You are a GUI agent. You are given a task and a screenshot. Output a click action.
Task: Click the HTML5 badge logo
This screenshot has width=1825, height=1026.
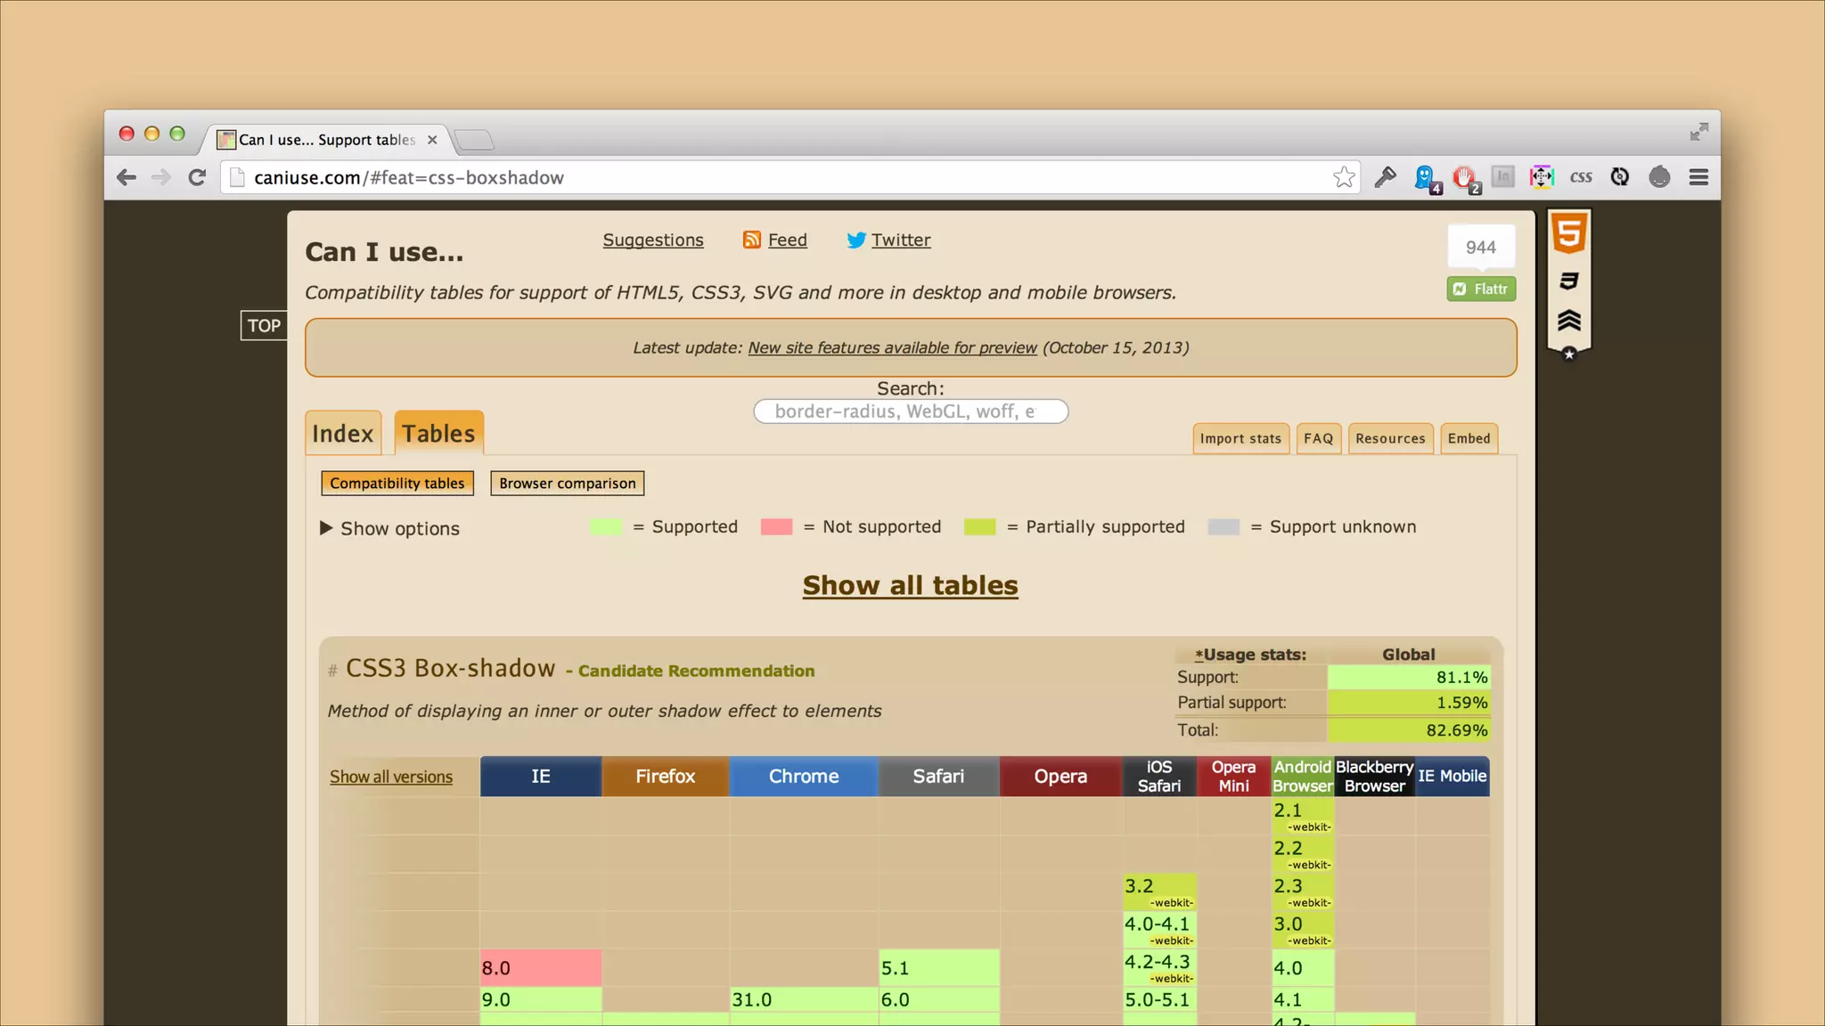pyautogui.click(x=1568, y=234)
